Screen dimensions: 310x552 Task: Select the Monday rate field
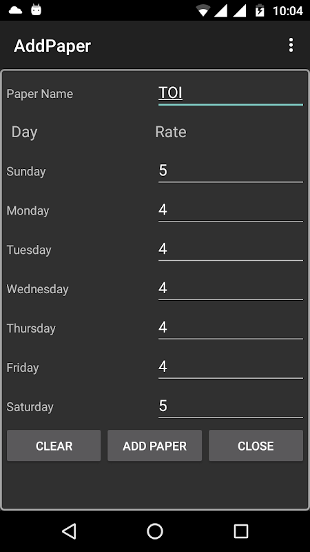pyautogui.click(x=231, y=210)
